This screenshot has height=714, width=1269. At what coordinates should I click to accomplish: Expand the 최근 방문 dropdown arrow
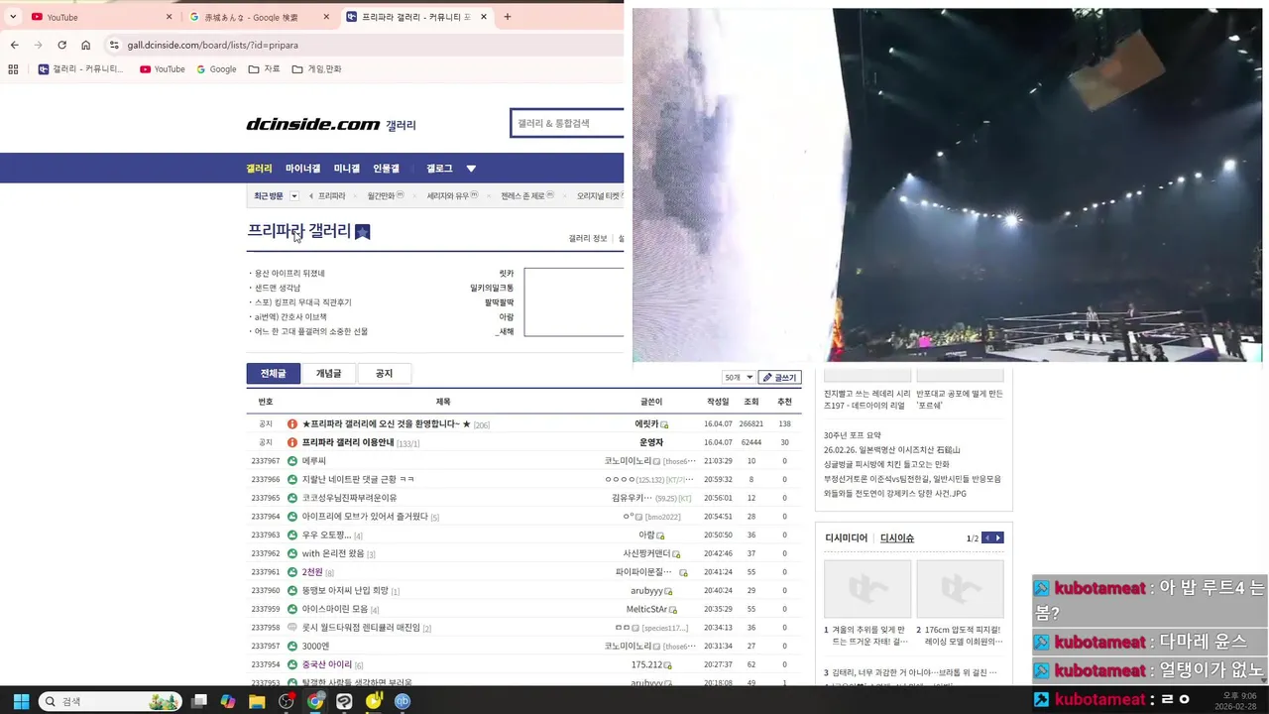pos(294,196)
